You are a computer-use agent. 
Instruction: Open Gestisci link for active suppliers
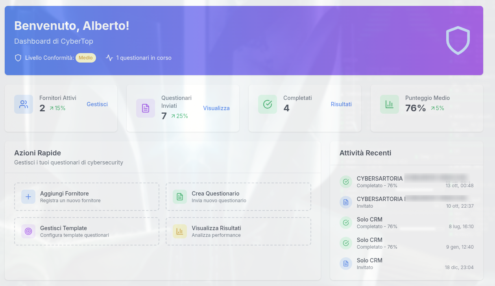(x=97, y=104)
